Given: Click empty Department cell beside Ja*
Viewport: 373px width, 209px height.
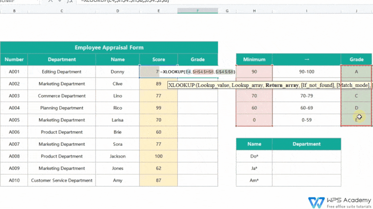Looking at the screenshot, I should tap(306, 168).
